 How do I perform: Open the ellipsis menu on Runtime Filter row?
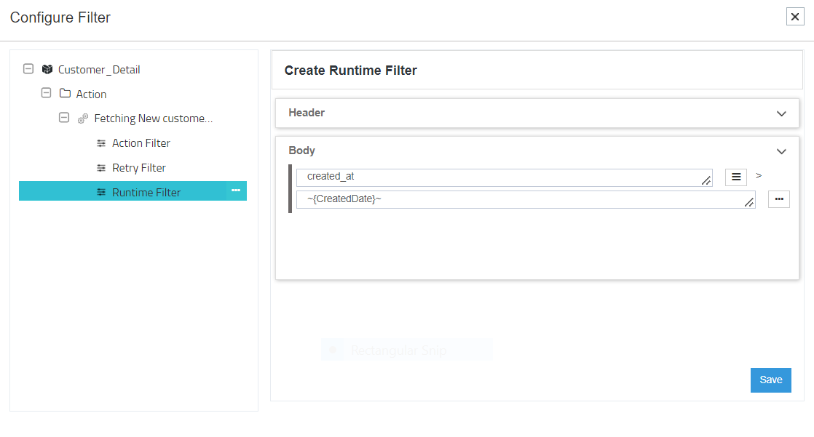tap(236, 191)
